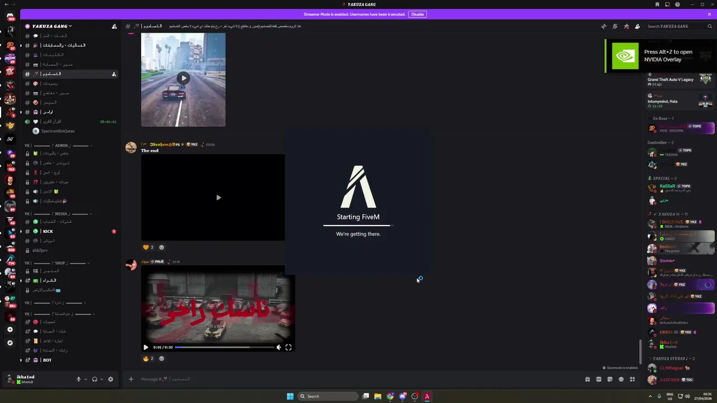Viewport: 717px width, 403px height.
Task: Open pinned messages icon
Action: click(626, 26)
